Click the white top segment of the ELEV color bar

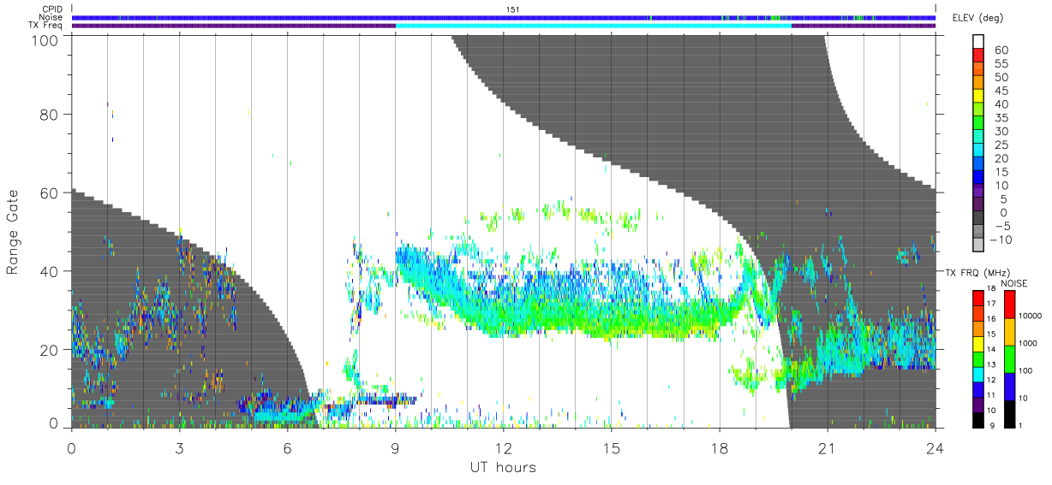(x=979, y=43)
